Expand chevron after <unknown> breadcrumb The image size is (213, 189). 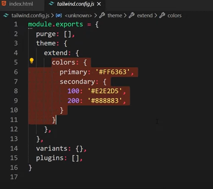[96, 15]
